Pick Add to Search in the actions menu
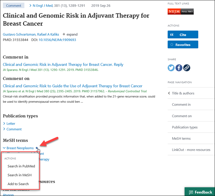This screenshot has width=215, height=196. pyautogui.click(x=18, y=184)
